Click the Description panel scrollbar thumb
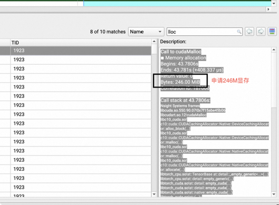The width and height of the screenshot is (279, 205). tap(274, 80)
